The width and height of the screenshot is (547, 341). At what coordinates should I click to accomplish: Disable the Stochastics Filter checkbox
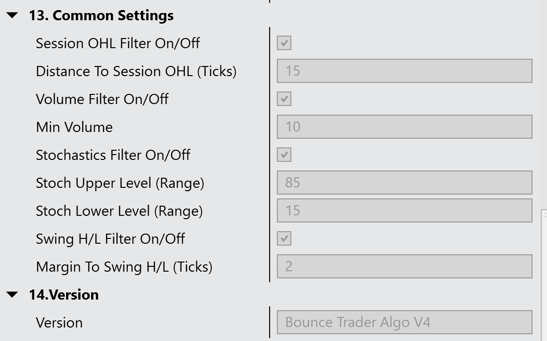284,155
